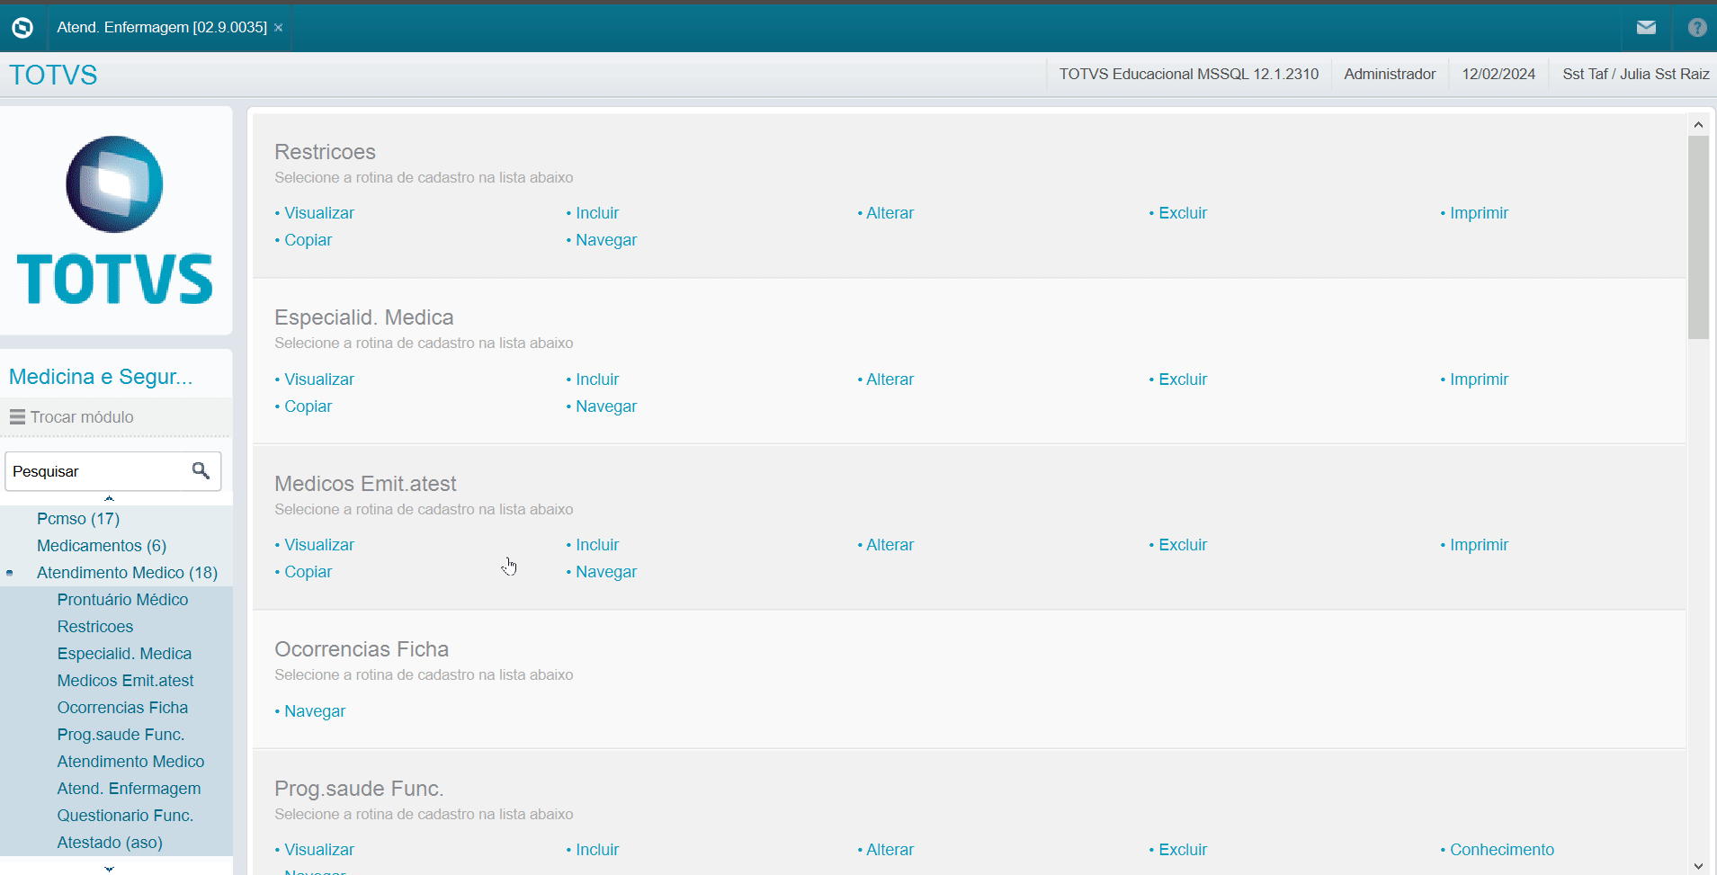The image size is (1717, 875).
Task: Open Restricoes in the sidebar menu
Action: (95, 627)
